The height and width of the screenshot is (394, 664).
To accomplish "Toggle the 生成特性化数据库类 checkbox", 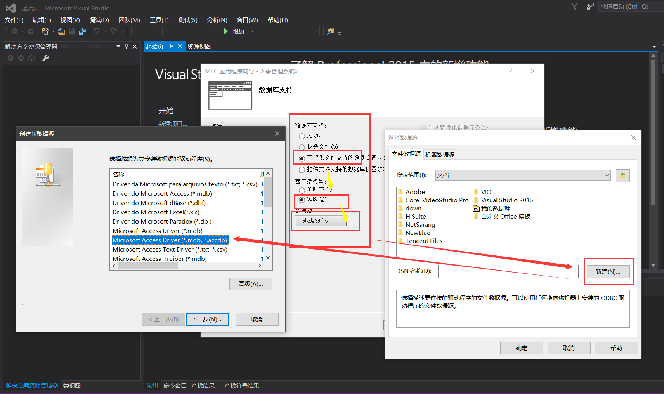I will pyautogui.click(x=423, y=127).
